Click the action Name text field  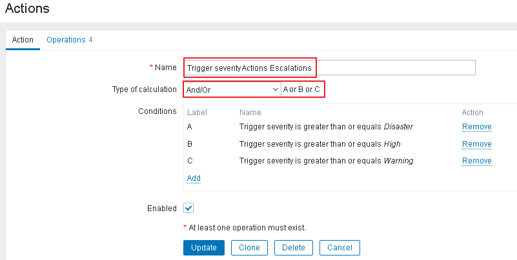tap(329, 68)
